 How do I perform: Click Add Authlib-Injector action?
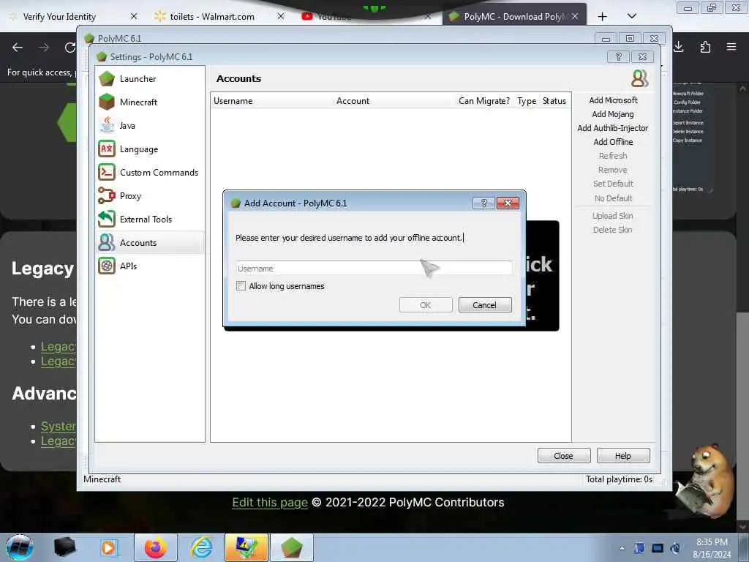coord(613,128)
